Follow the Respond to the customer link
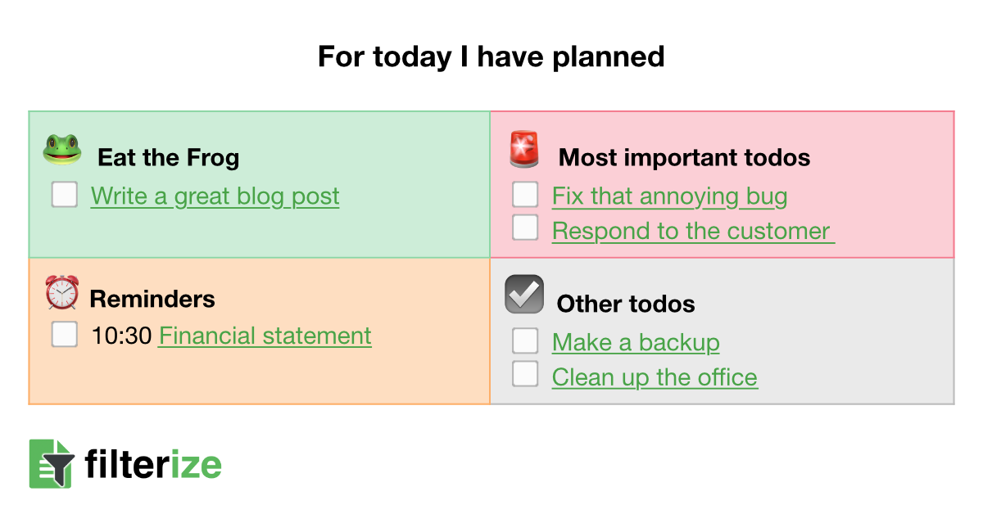The image size is (983, 514). [691, 231]
